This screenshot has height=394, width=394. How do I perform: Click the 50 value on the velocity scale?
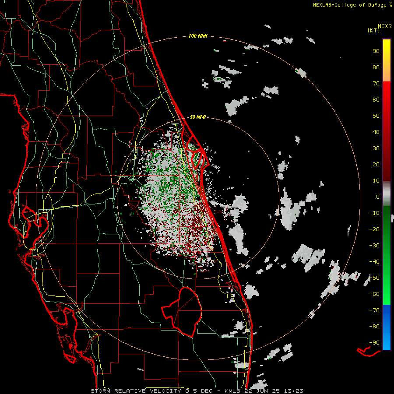(x=376, y=116)
